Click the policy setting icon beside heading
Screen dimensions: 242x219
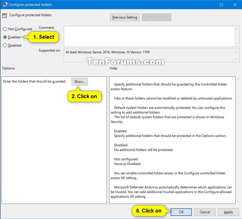[5, 16]
